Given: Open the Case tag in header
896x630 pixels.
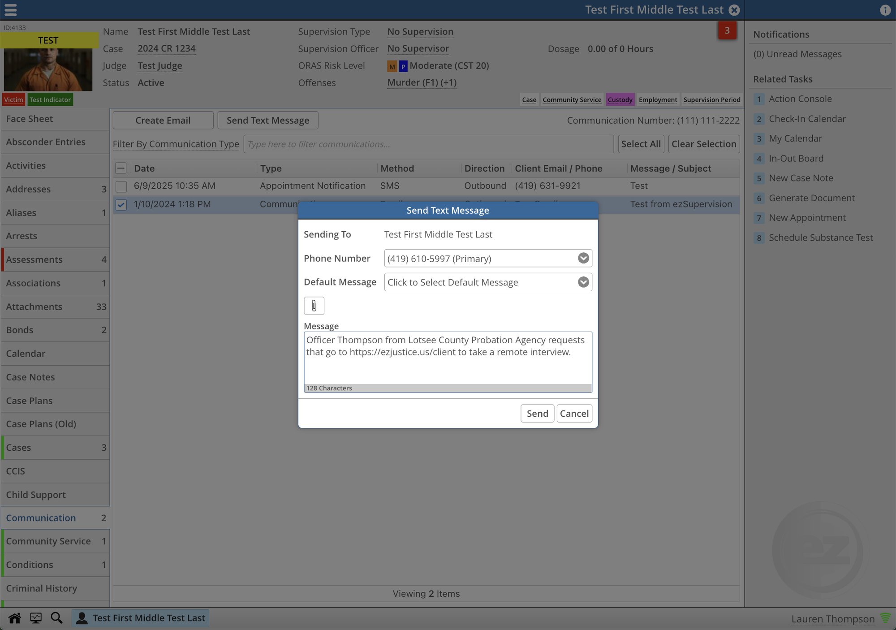Looking at the screenshot, I should click(x=529, y=99).
